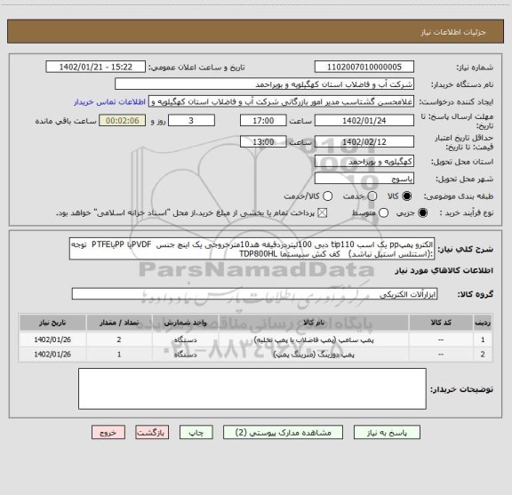Select the جزیی purchase type radio
Screen dimensions: 512x495
click(422, 213)
